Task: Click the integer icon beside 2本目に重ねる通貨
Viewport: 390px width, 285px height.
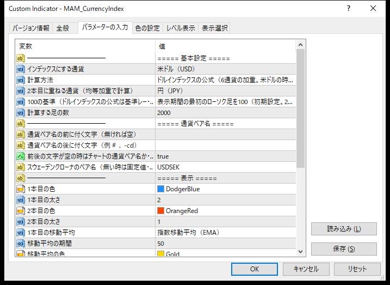Action: tap(21, 91)
